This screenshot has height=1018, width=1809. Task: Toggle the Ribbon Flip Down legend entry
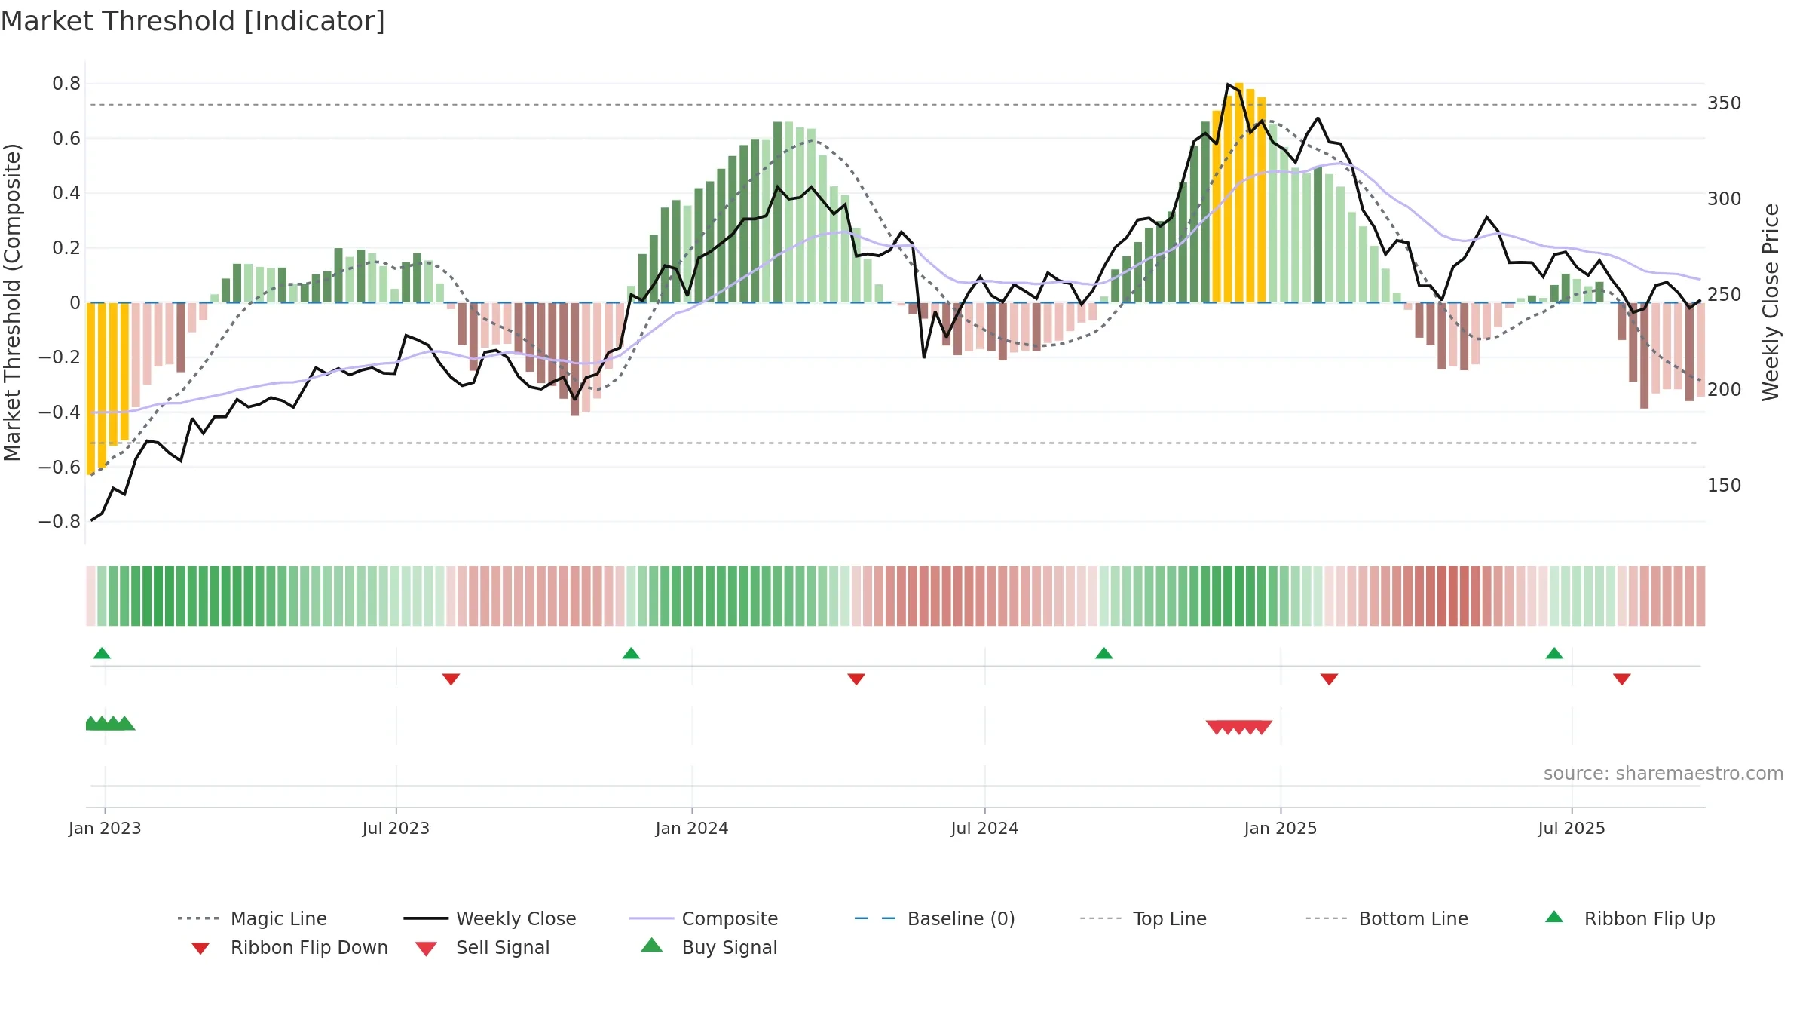point(290,948)
